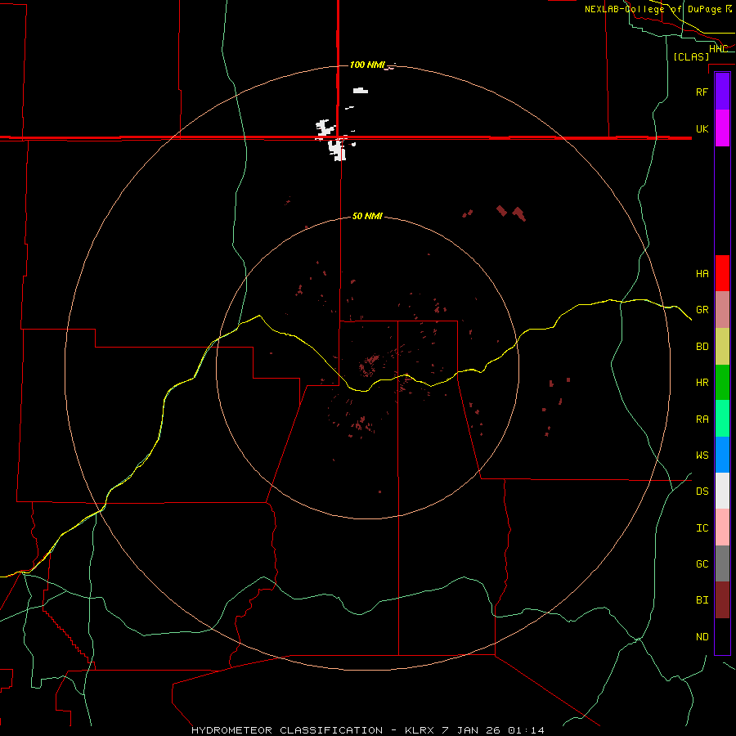
Task: Select the WS blue legend swatch
Action: pyautogui.click(x=722, y=455)
